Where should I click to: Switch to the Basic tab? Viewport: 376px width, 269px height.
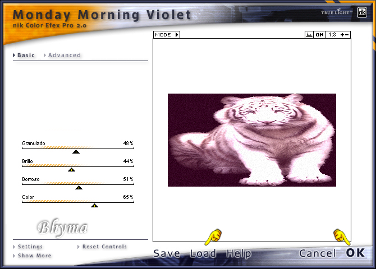(24, 55)
